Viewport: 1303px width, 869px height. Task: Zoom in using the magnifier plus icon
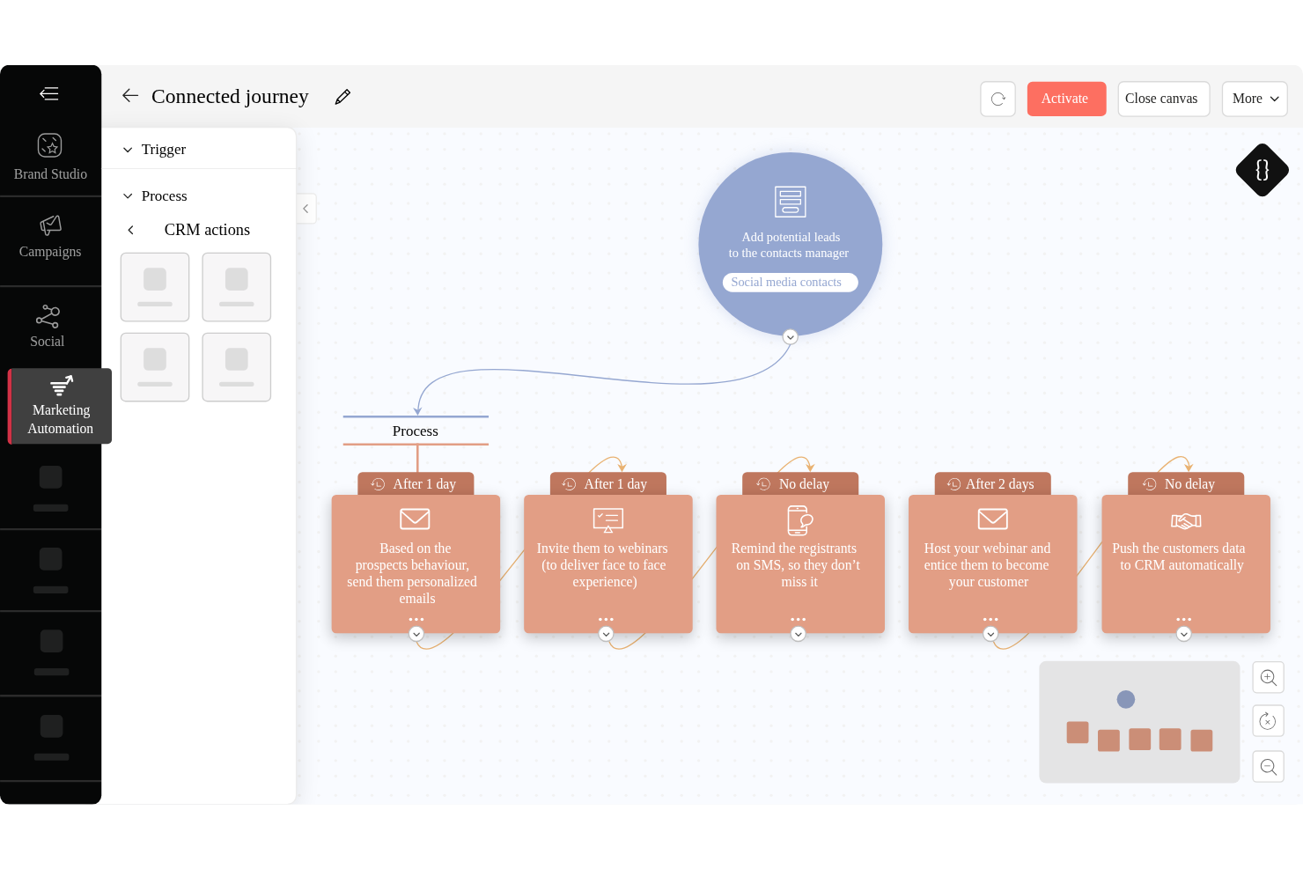point(1268,677)
